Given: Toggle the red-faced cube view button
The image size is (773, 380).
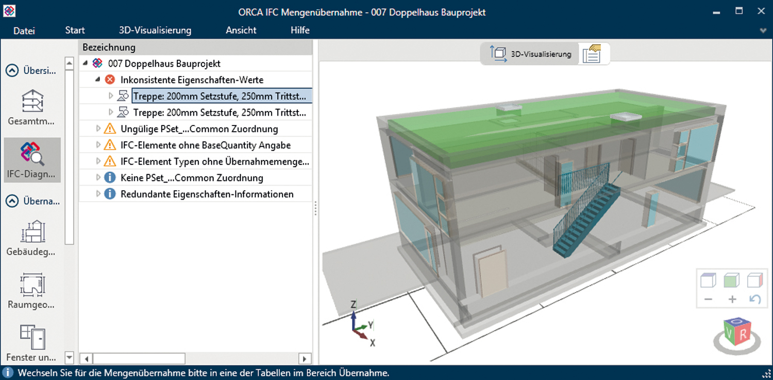Looking at the screenshot, I should 754,280.
